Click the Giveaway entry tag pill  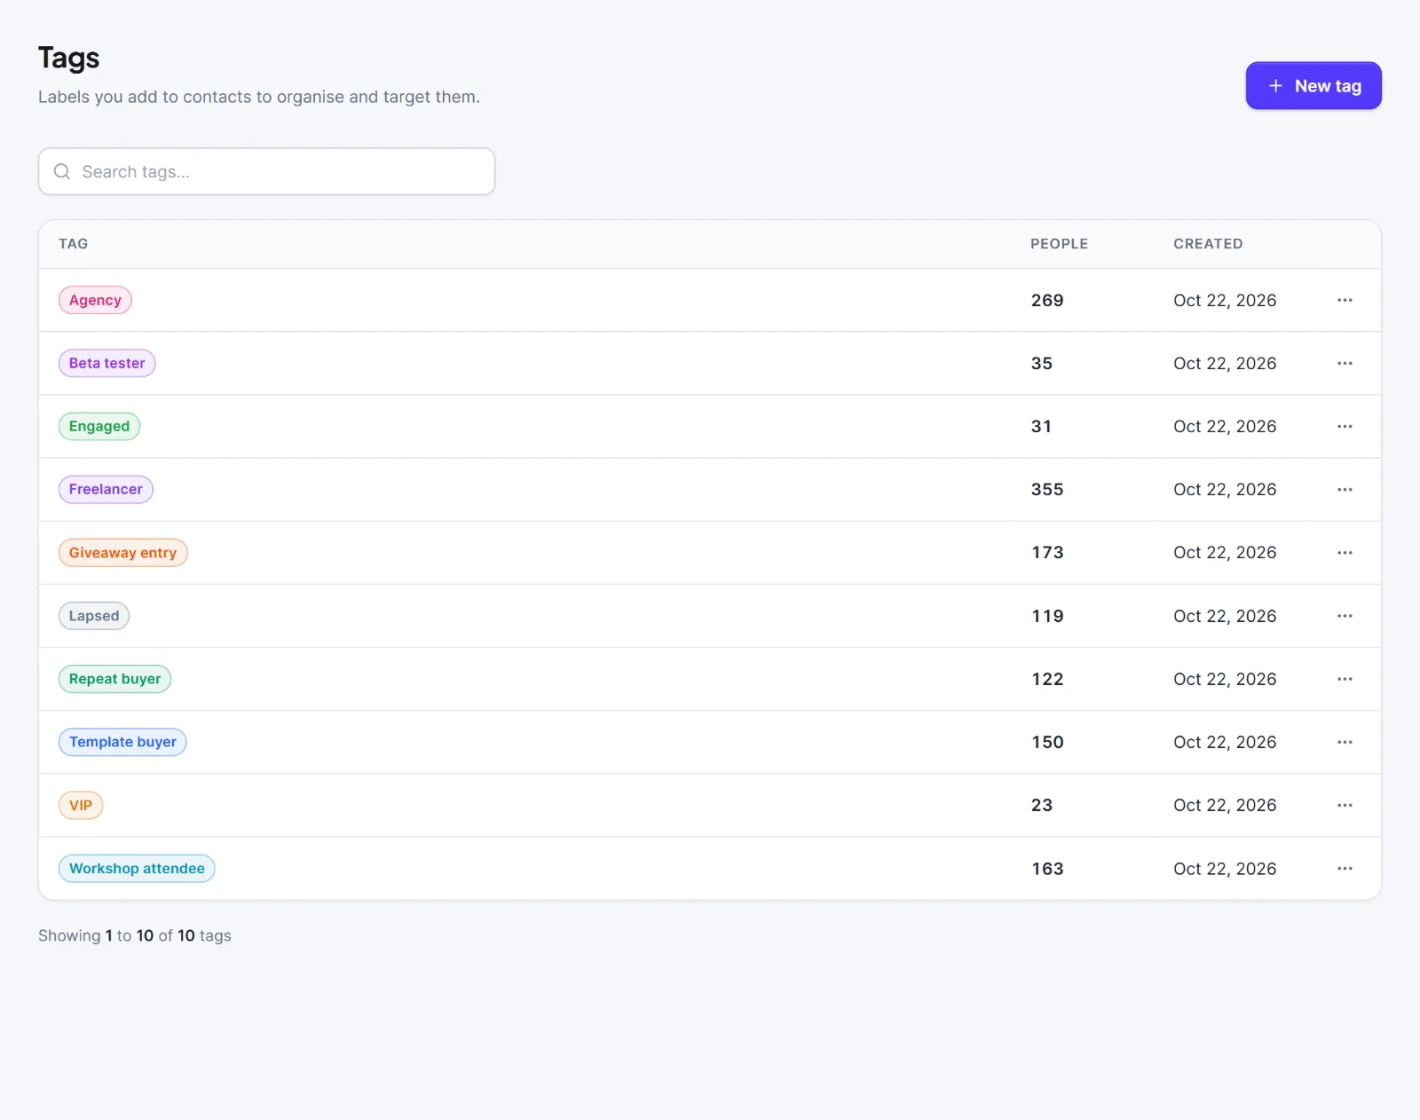point(123,552)
